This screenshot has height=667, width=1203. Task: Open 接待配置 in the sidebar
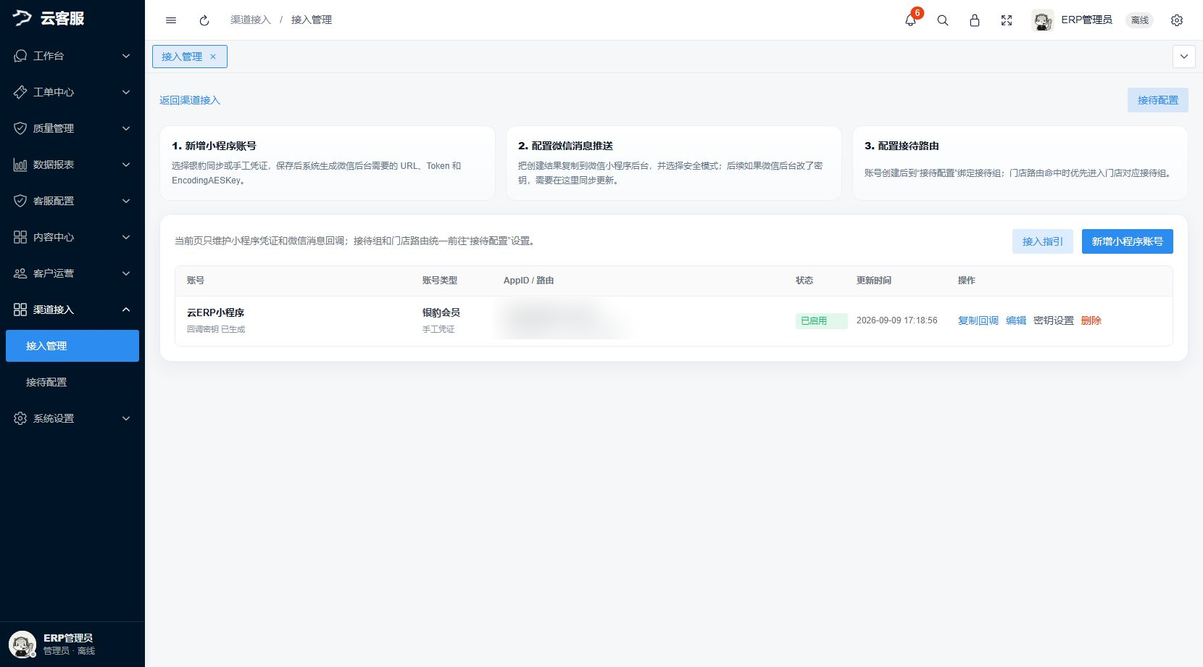[72, 382]
